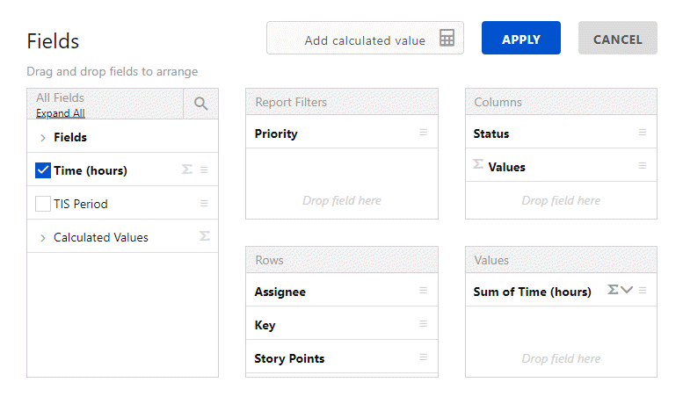683x404 pixels.
Task: Click the drag handle of the Priority field
Action: pos(423,133)
